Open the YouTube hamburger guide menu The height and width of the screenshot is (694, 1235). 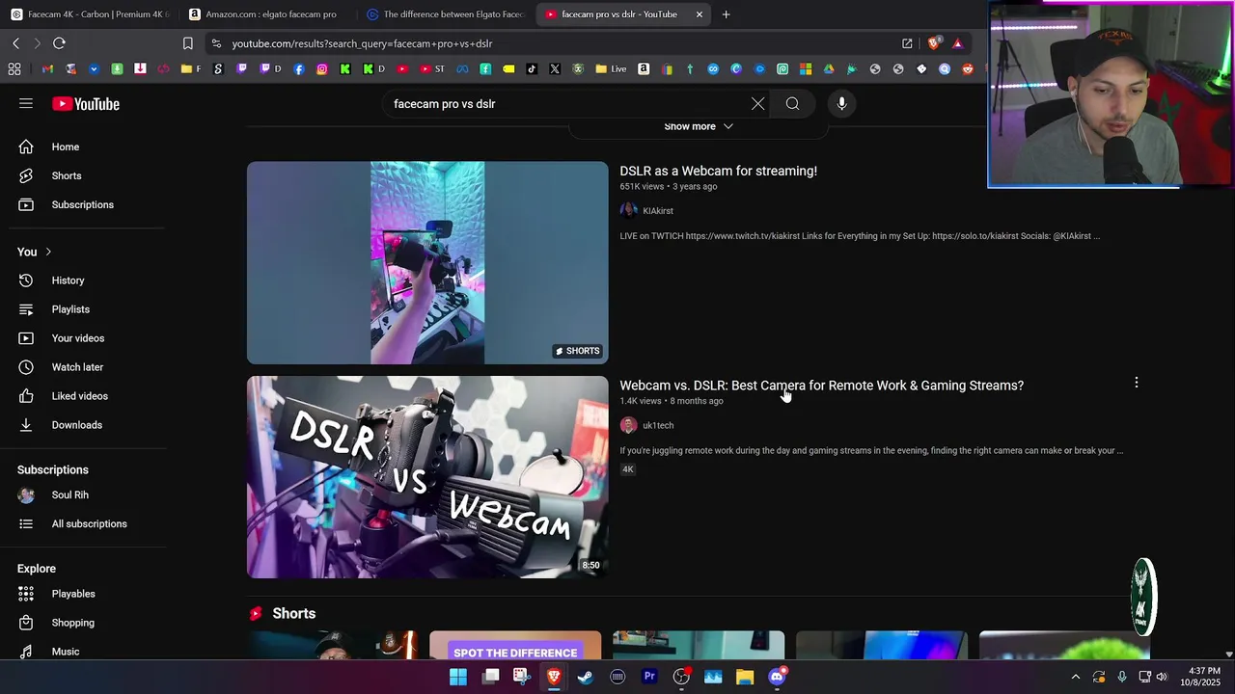coord(26,104)
